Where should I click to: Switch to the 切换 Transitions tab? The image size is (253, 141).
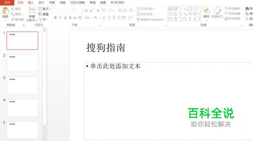click(52, 3)
